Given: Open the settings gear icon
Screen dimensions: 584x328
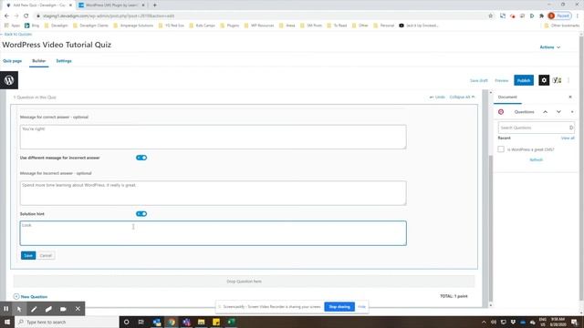Looking at the screenshot, I should (544, 80).
